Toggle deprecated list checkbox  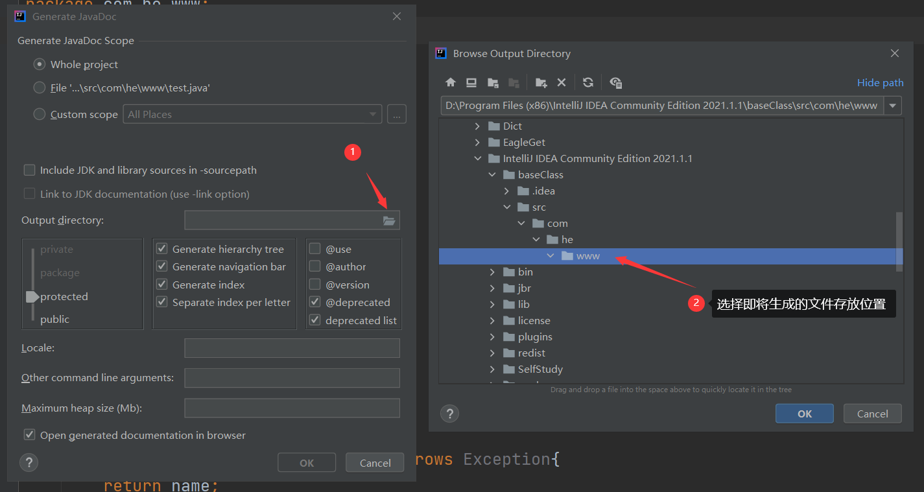point(314,320)
